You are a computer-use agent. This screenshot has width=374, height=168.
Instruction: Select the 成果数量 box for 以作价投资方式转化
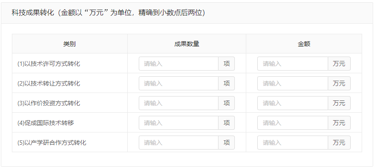coord(179,103)
